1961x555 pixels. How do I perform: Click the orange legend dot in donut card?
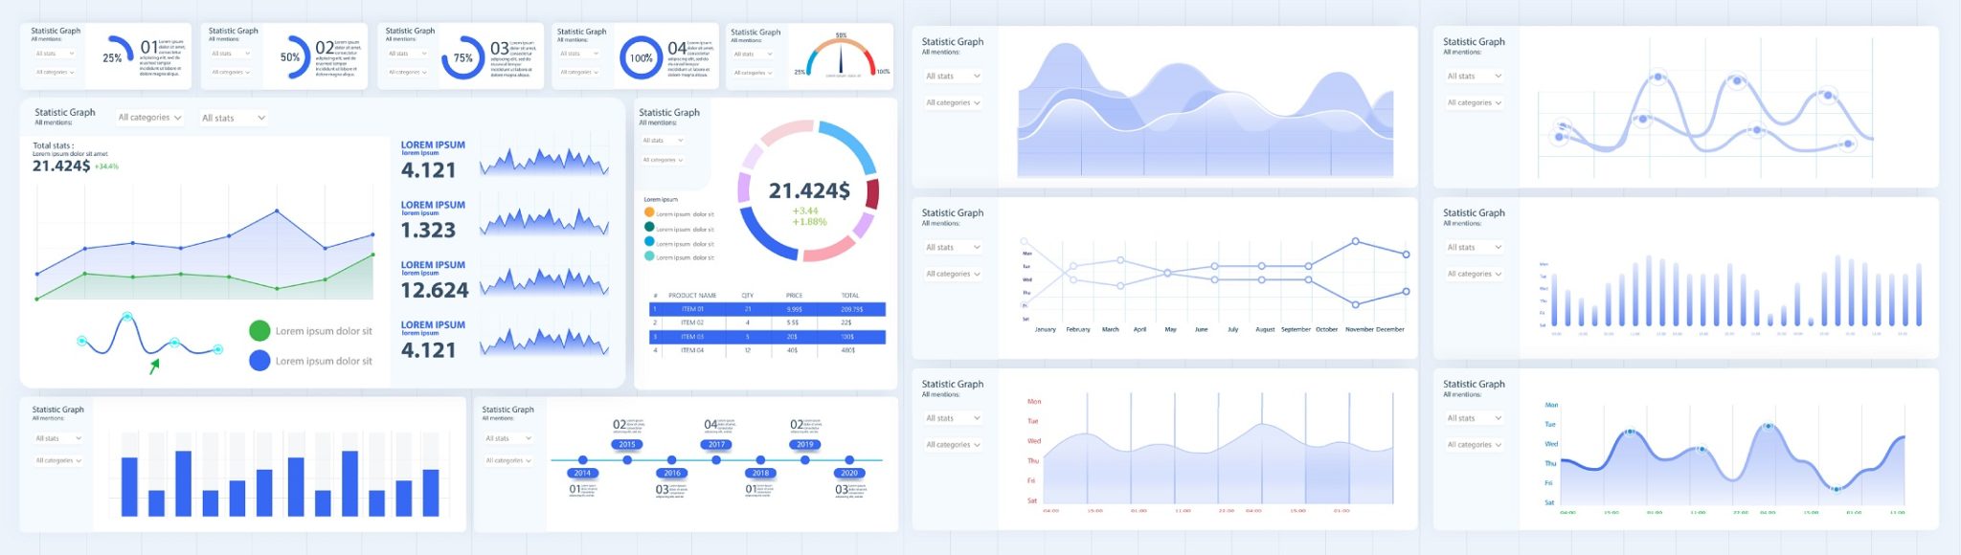649,212
